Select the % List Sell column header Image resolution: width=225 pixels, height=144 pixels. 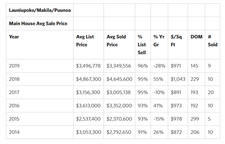(142, 45)
